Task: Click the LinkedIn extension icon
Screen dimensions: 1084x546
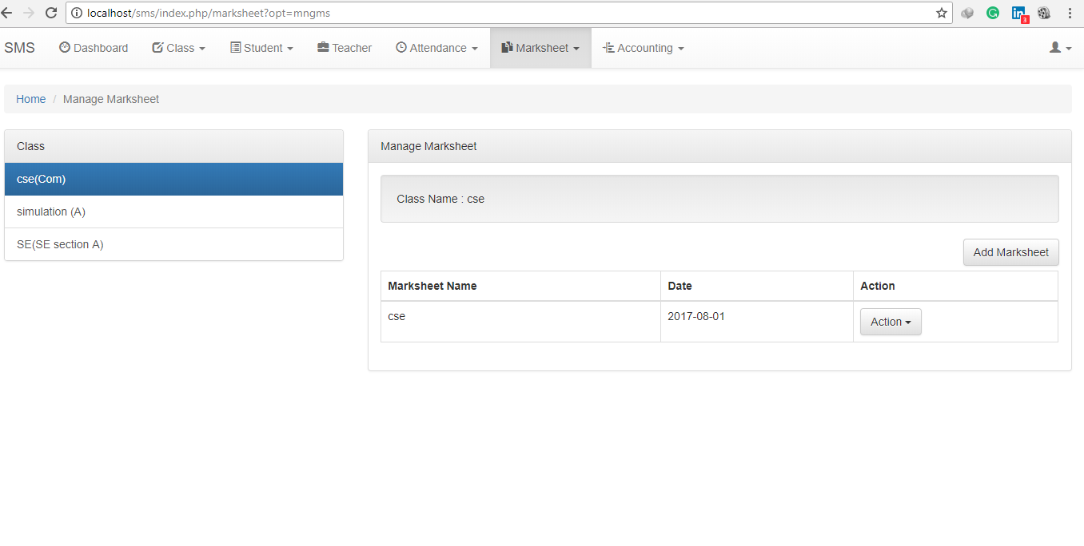Action: [1018, 13]
